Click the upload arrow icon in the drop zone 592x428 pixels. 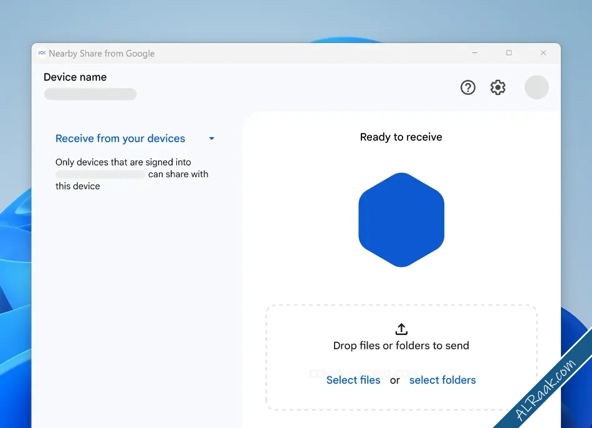pos(401,329)
